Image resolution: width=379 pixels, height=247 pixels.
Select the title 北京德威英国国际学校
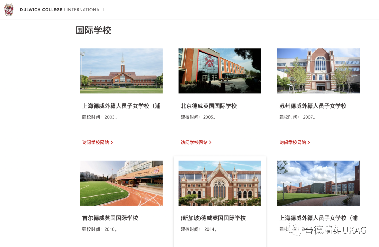point(209,106)
